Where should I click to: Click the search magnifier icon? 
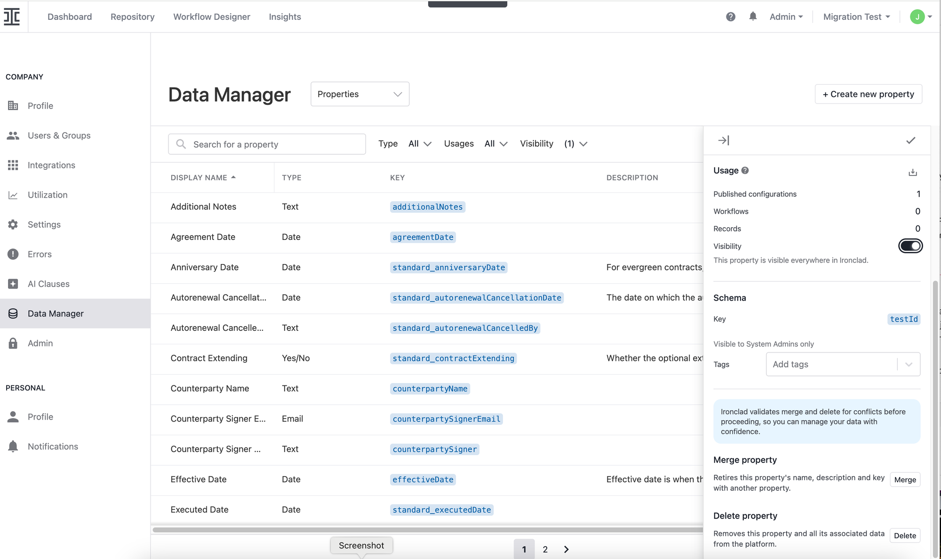(x=181, y=144)
